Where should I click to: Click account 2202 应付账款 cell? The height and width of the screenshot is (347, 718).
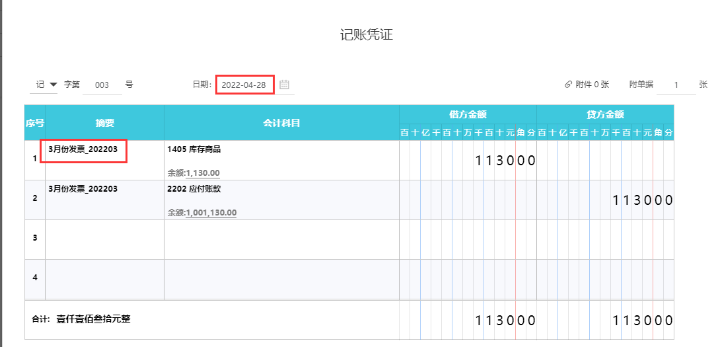click(194, 189)
